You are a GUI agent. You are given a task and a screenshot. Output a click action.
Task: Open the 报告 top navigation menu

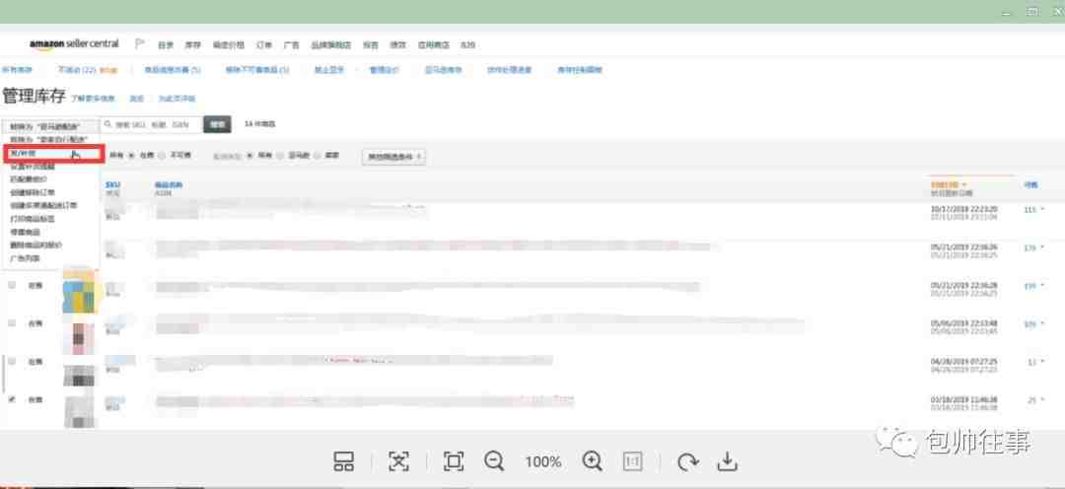(370, 44)
